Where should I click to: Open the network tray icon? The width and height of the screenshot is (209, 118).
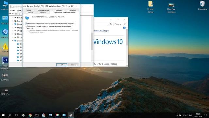[183, 115]
